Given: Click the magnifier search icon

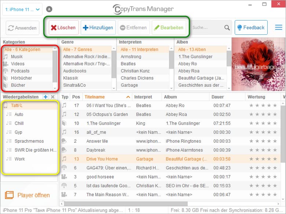Looking at the screenshot, I should click(x=227, y=28).
